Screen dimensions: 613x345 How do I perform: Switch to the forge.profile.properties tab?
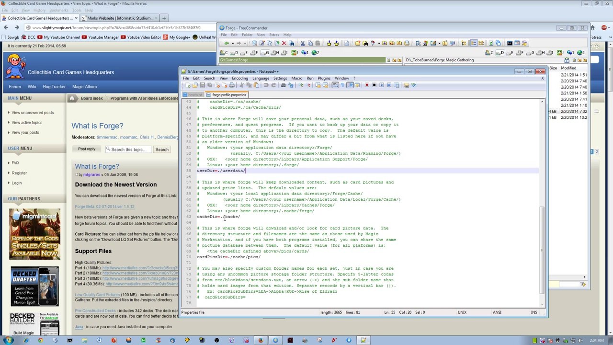pyautogui.click(x=227, y=95)
